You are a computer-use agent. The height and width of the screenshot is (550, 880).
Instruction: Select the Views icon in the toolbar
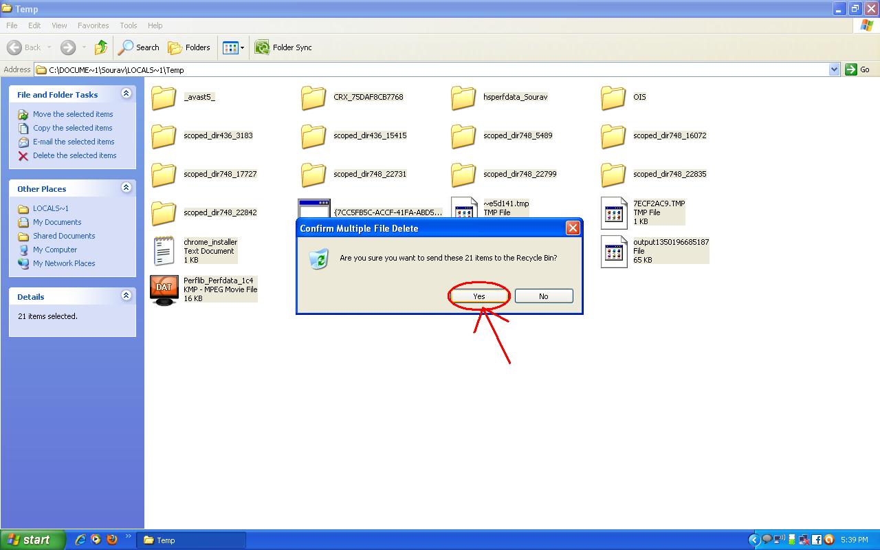pos(229,47)
